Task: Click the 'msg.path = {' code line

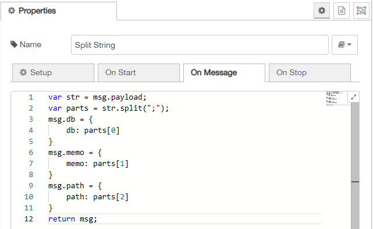Action: pyautogui.click(x=75, y=186)
